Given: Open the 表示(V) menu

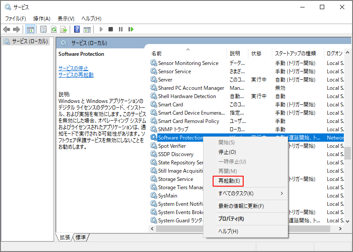Looking at the screenshot, I should [x=66, y=19].
